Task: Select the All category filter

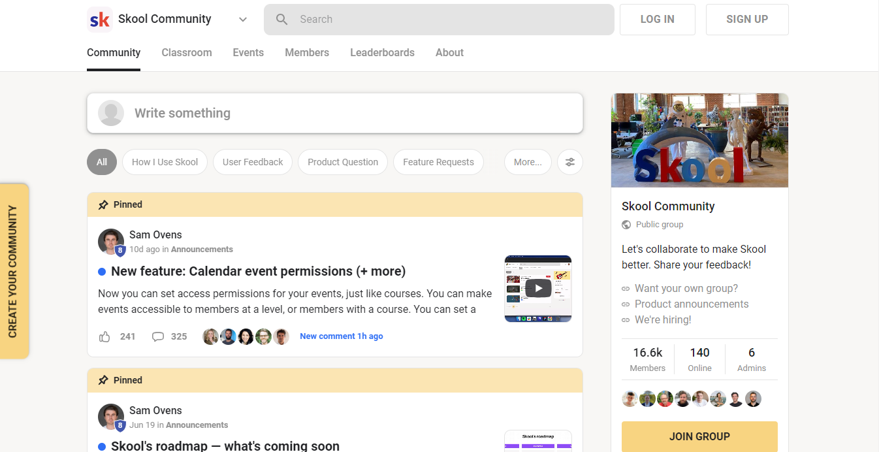Action: (x=102, y=162)
